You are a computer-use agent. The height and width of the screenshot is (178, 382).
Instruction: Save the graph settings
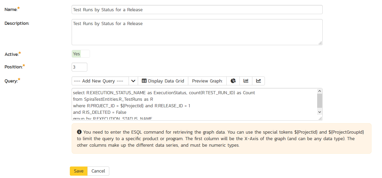[x=78, y=171]
